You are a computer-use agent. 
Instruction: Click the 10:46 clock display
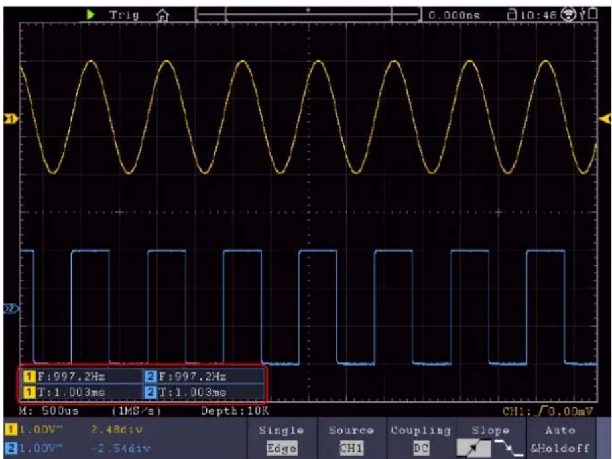pyautogui.click(x=538, y=15)
